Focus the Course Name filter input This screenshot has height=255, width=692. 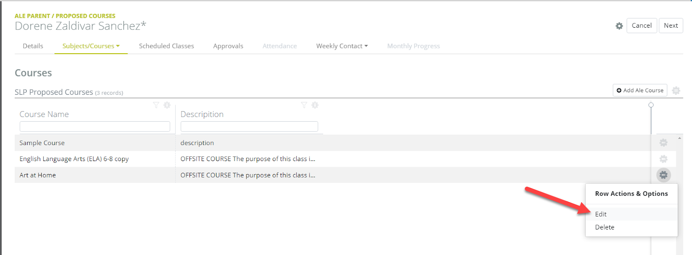(95, 126)
